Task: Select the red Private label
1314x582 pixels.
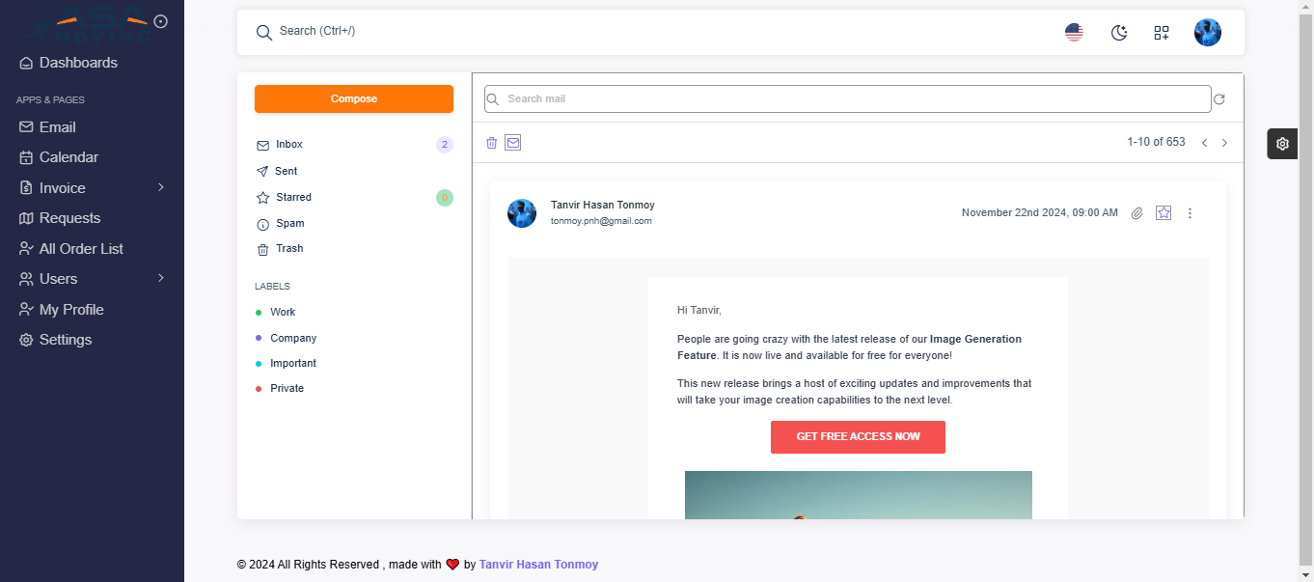Action: (x=287, y=389)
